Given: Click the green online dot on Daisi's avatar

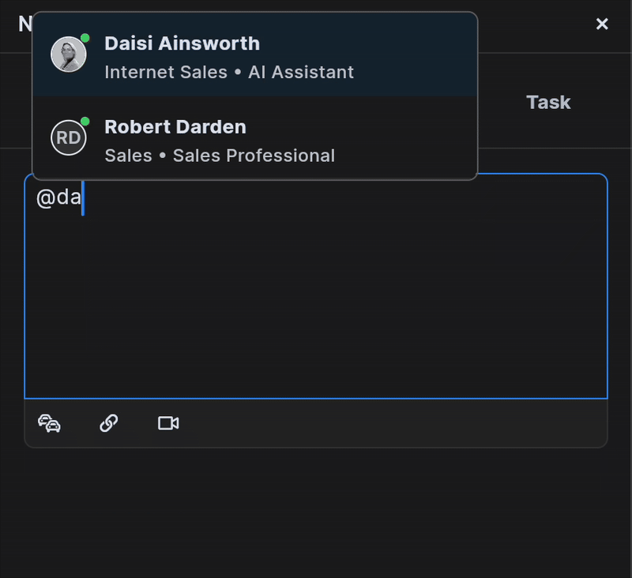Looking at the screenshot, I should point(85,38).
